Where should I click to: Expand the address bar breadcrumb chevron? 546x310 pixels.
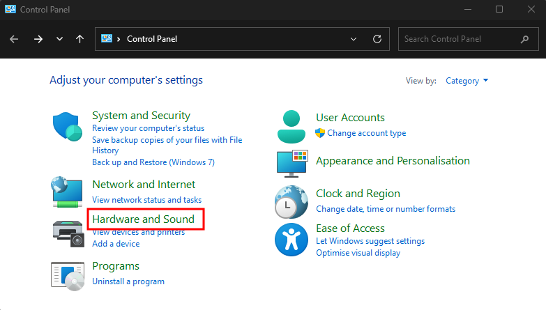(x=119, y=39)
